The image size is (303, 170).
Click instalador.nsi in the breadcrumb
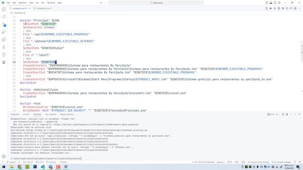[x=19, y=13]
